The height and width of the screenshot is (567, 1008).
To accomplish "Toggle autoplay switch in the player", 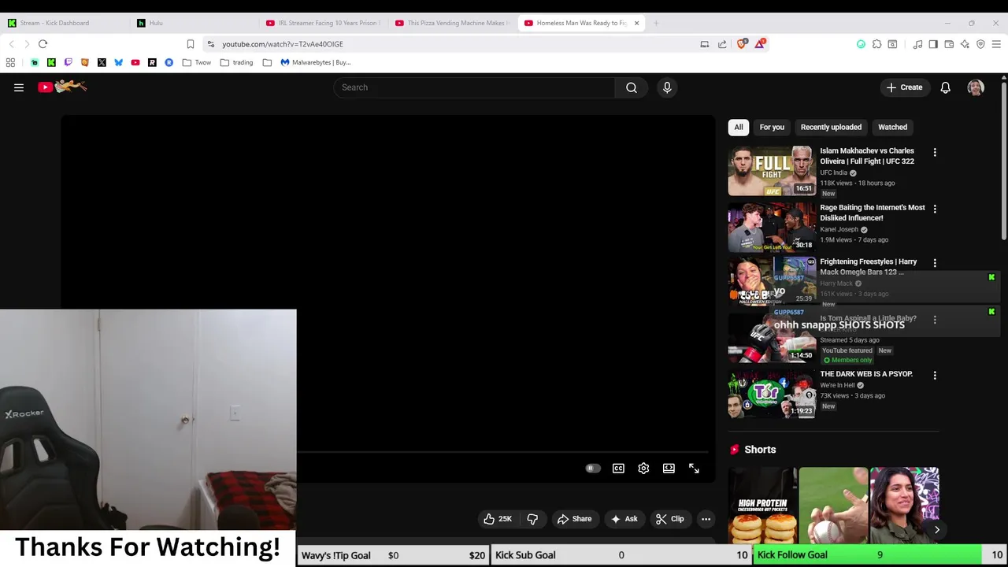I will point(592,469).
